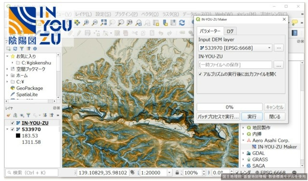Toggle visibility of IN-YOU-ZU layer
The image size is (308, 181).
click(13, 123)
